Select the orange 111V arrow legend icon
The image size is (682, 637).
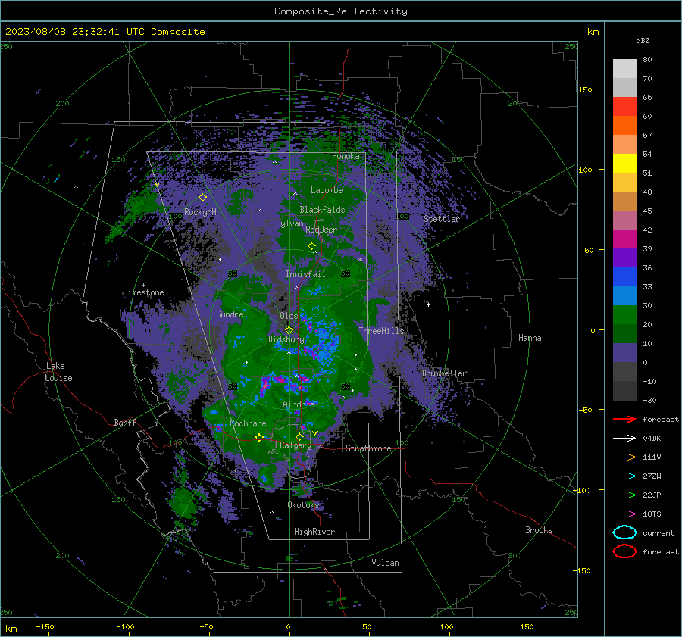[x=624, y=457]
